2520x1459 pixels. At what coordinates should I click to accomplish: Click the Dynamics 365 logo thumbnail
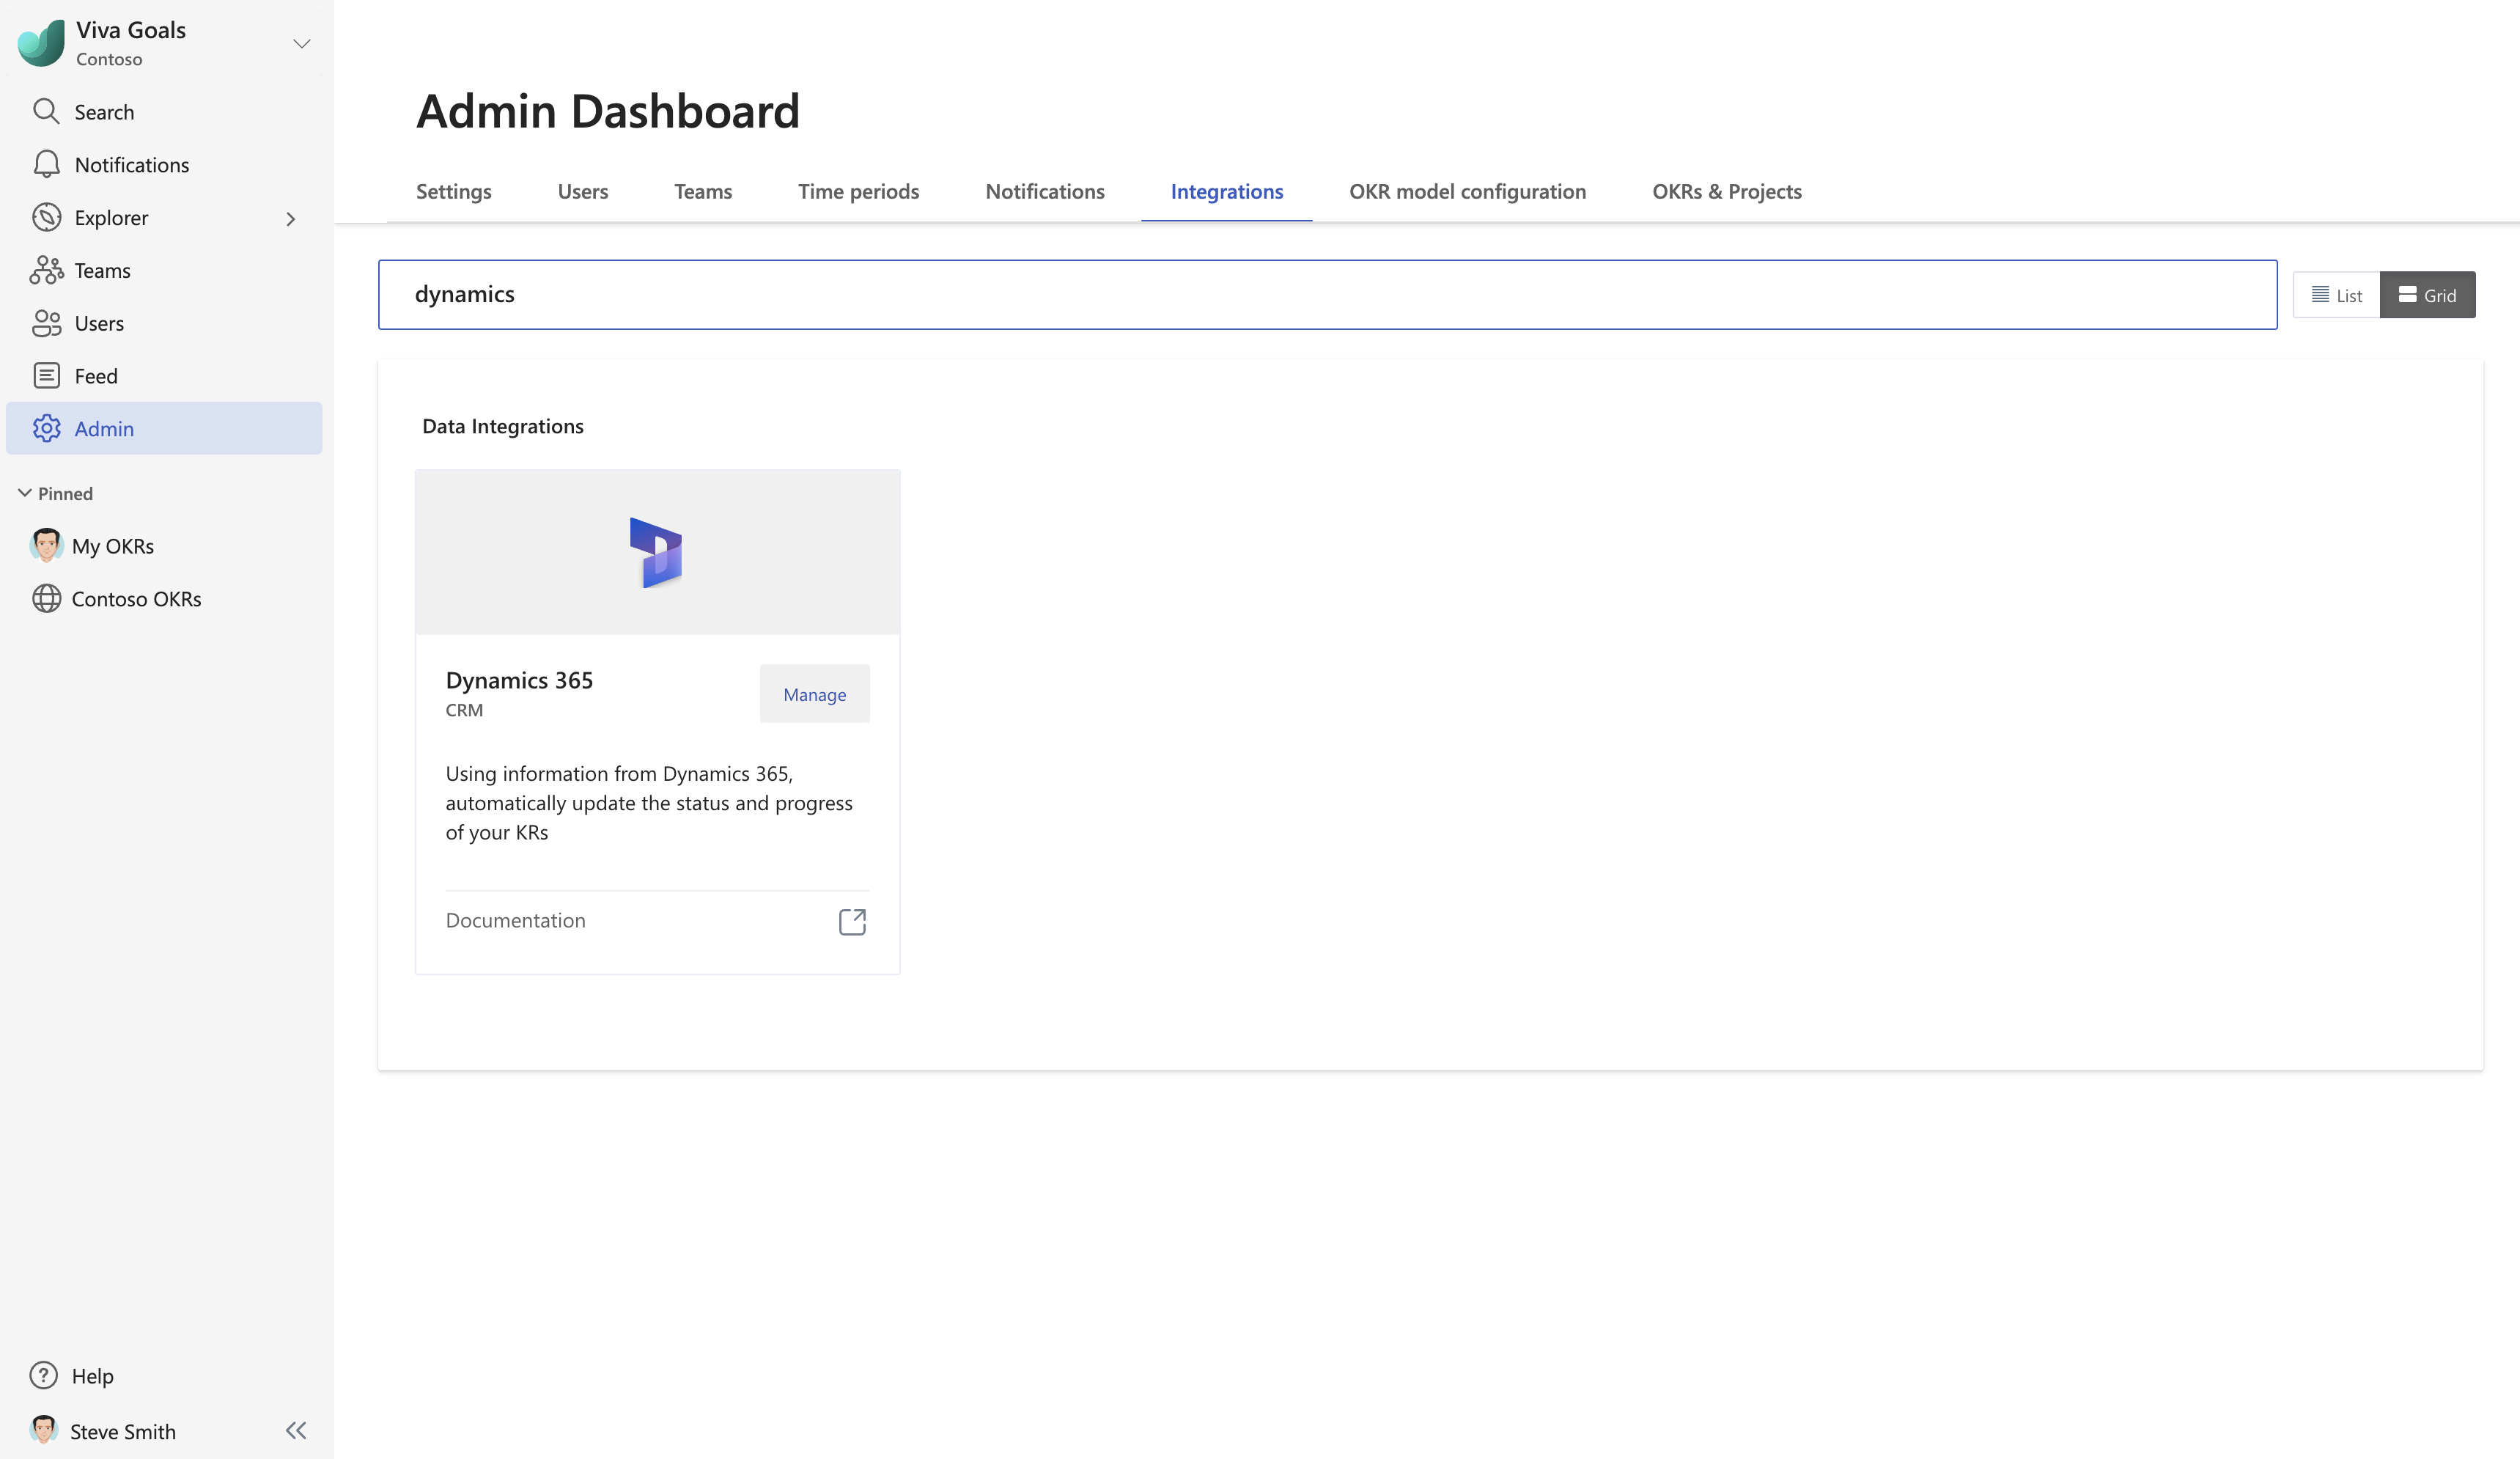tap(656, 551)
